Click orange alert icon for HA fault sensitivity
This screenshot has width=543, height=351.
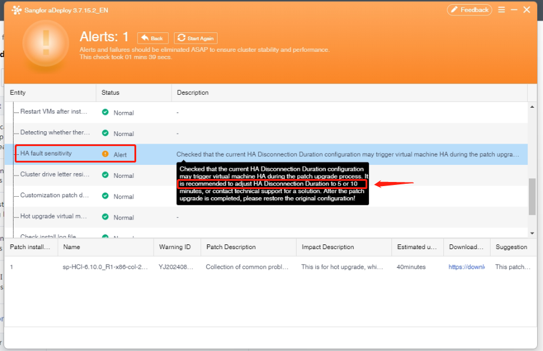pos(106,154)
